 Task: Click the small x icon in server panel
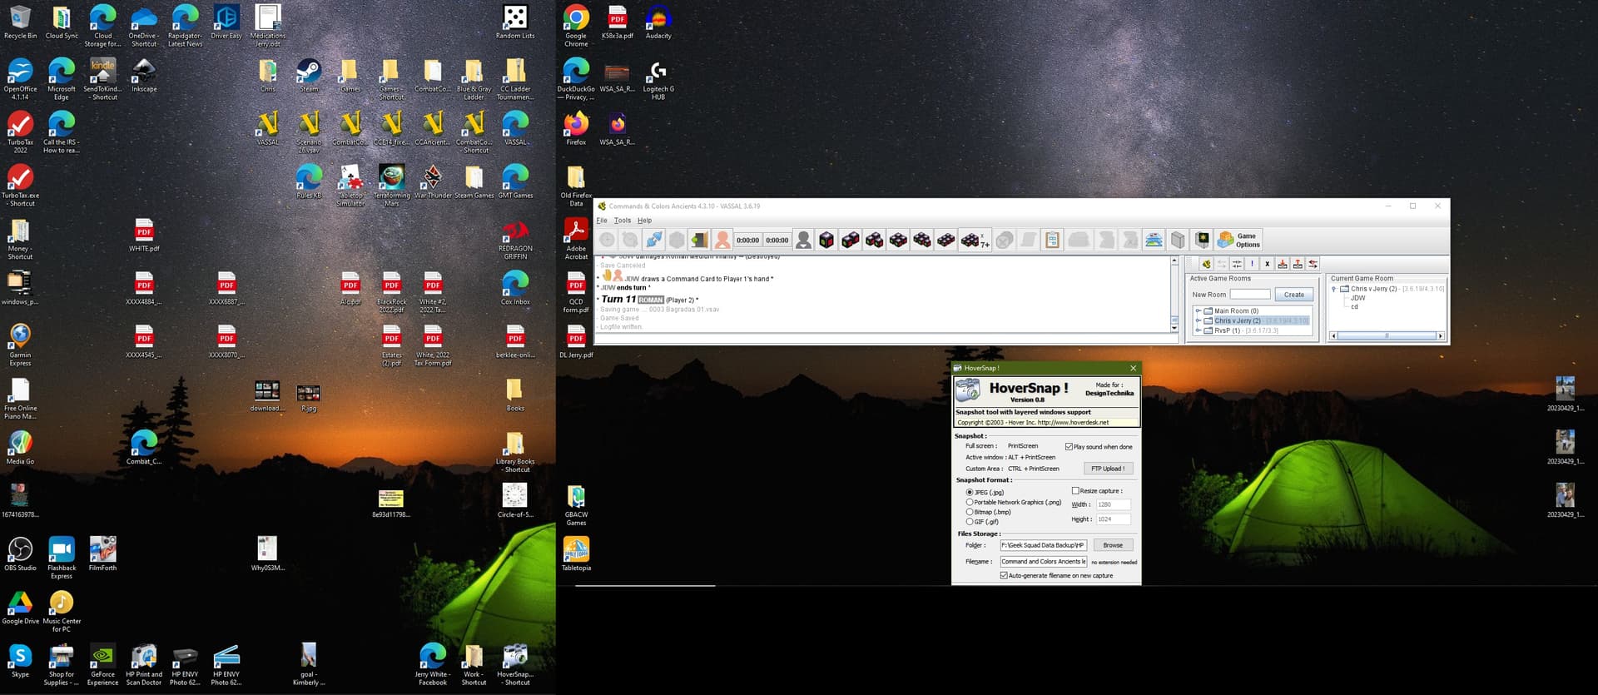coord(1267,264)
